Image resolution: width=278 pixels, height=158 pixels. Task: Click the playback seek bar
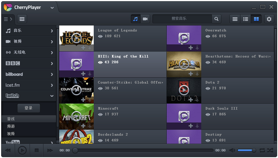(143, 150)
